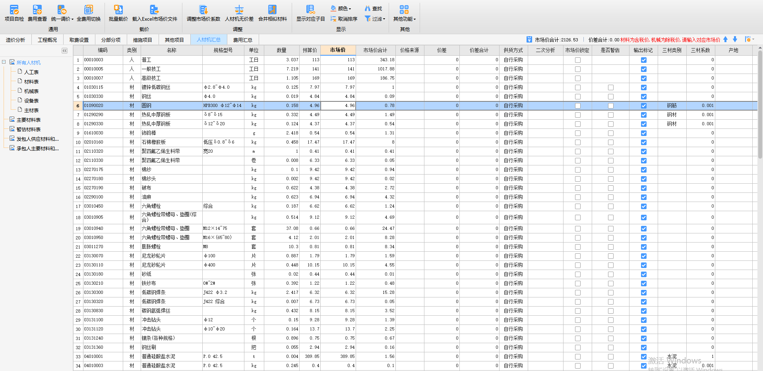This screenshot has height=371, width=763.
Task: Click the blue up arrow in summary bar
Action: 725,39
